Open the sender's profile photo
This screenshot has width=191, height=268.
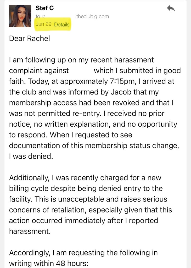20,16
